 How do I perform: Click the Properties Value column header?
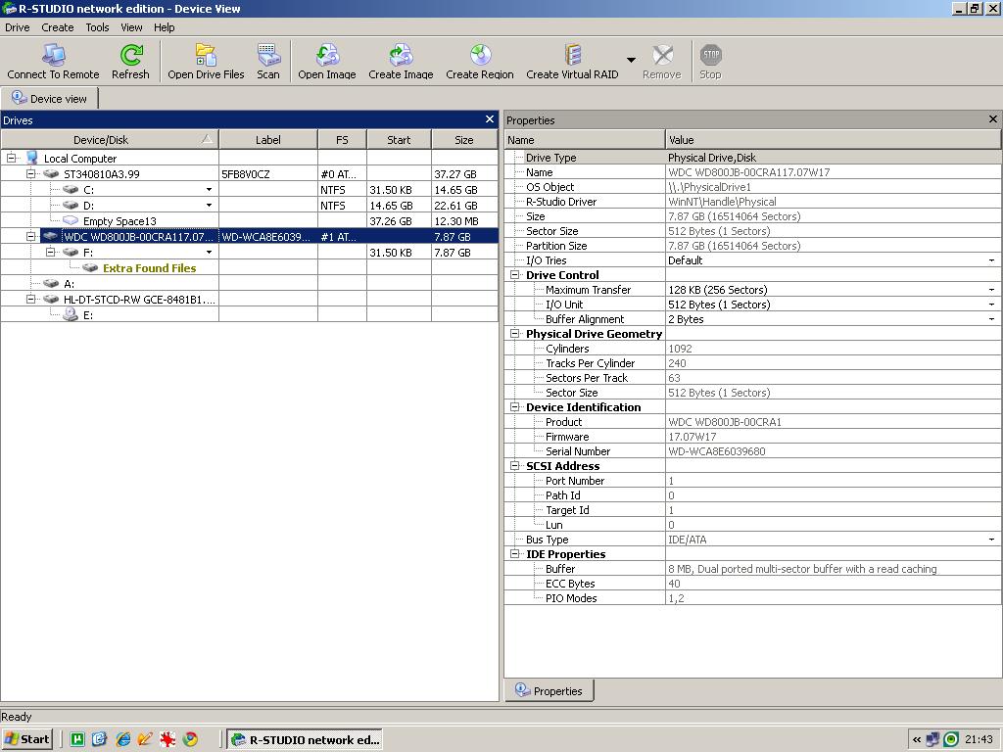pos(834,139)
